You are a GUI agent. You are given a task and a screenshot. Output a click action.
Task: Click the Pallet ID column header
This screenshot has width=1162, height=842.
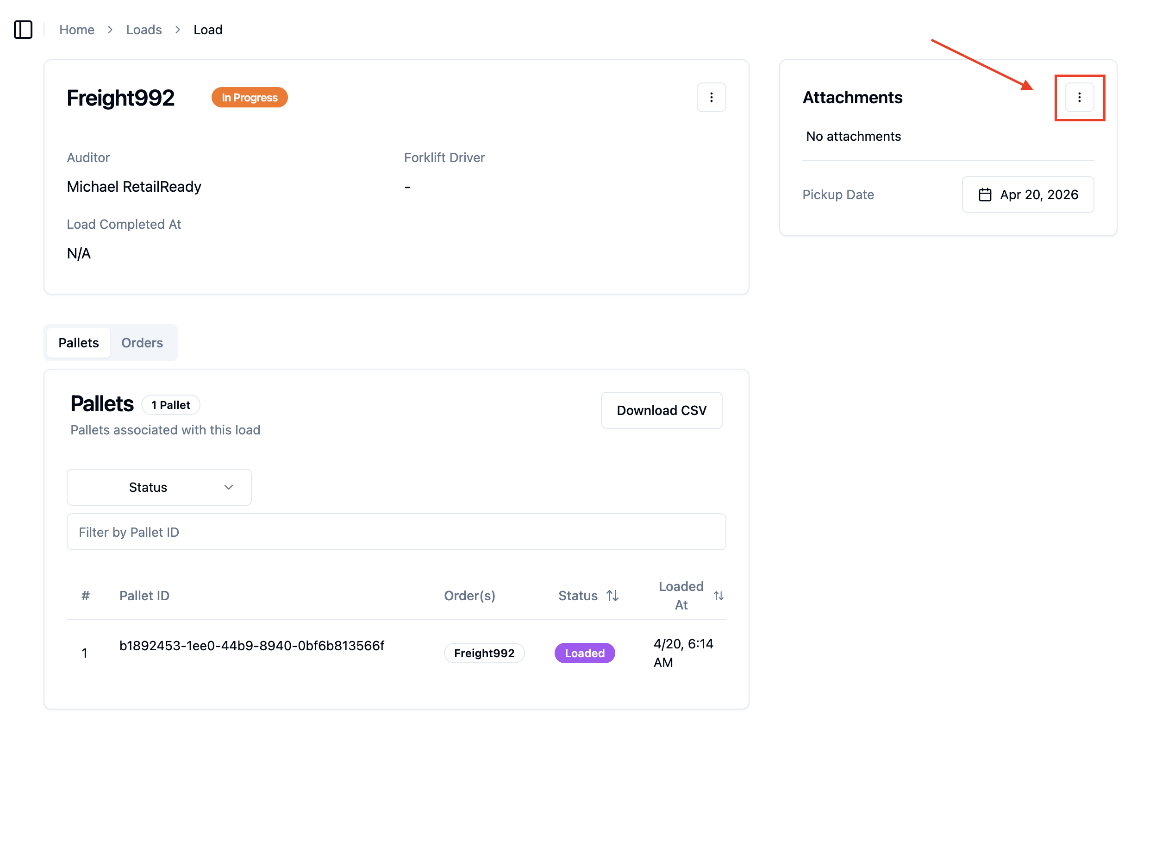click(x=144, y=596)
